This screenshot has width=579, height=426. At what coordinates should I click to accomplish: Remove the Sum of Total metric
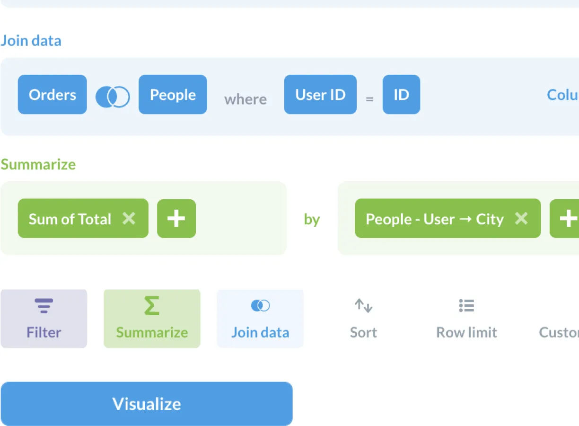pyautogui.click(x=129, y=218)
